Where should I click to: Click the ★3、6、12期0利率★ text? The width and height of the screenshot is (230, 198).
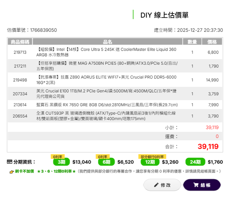pyautogui.click(x=56, y=171)
